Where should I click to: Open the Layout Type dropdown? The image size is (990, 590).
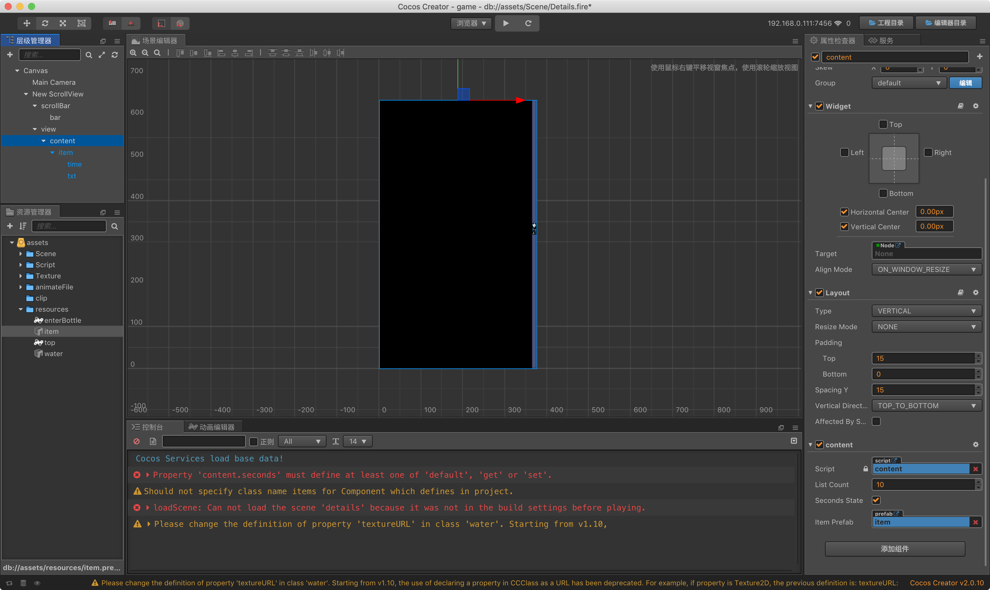926,311
